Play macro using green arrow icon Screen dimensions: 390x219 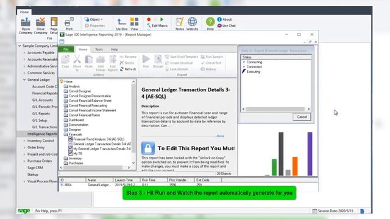click(161, 19)
